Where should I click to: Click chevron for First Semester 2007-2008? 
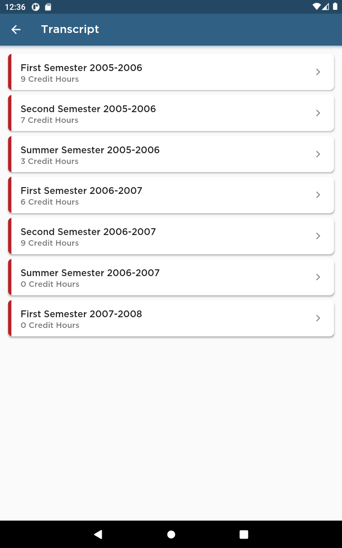[318, 318]
